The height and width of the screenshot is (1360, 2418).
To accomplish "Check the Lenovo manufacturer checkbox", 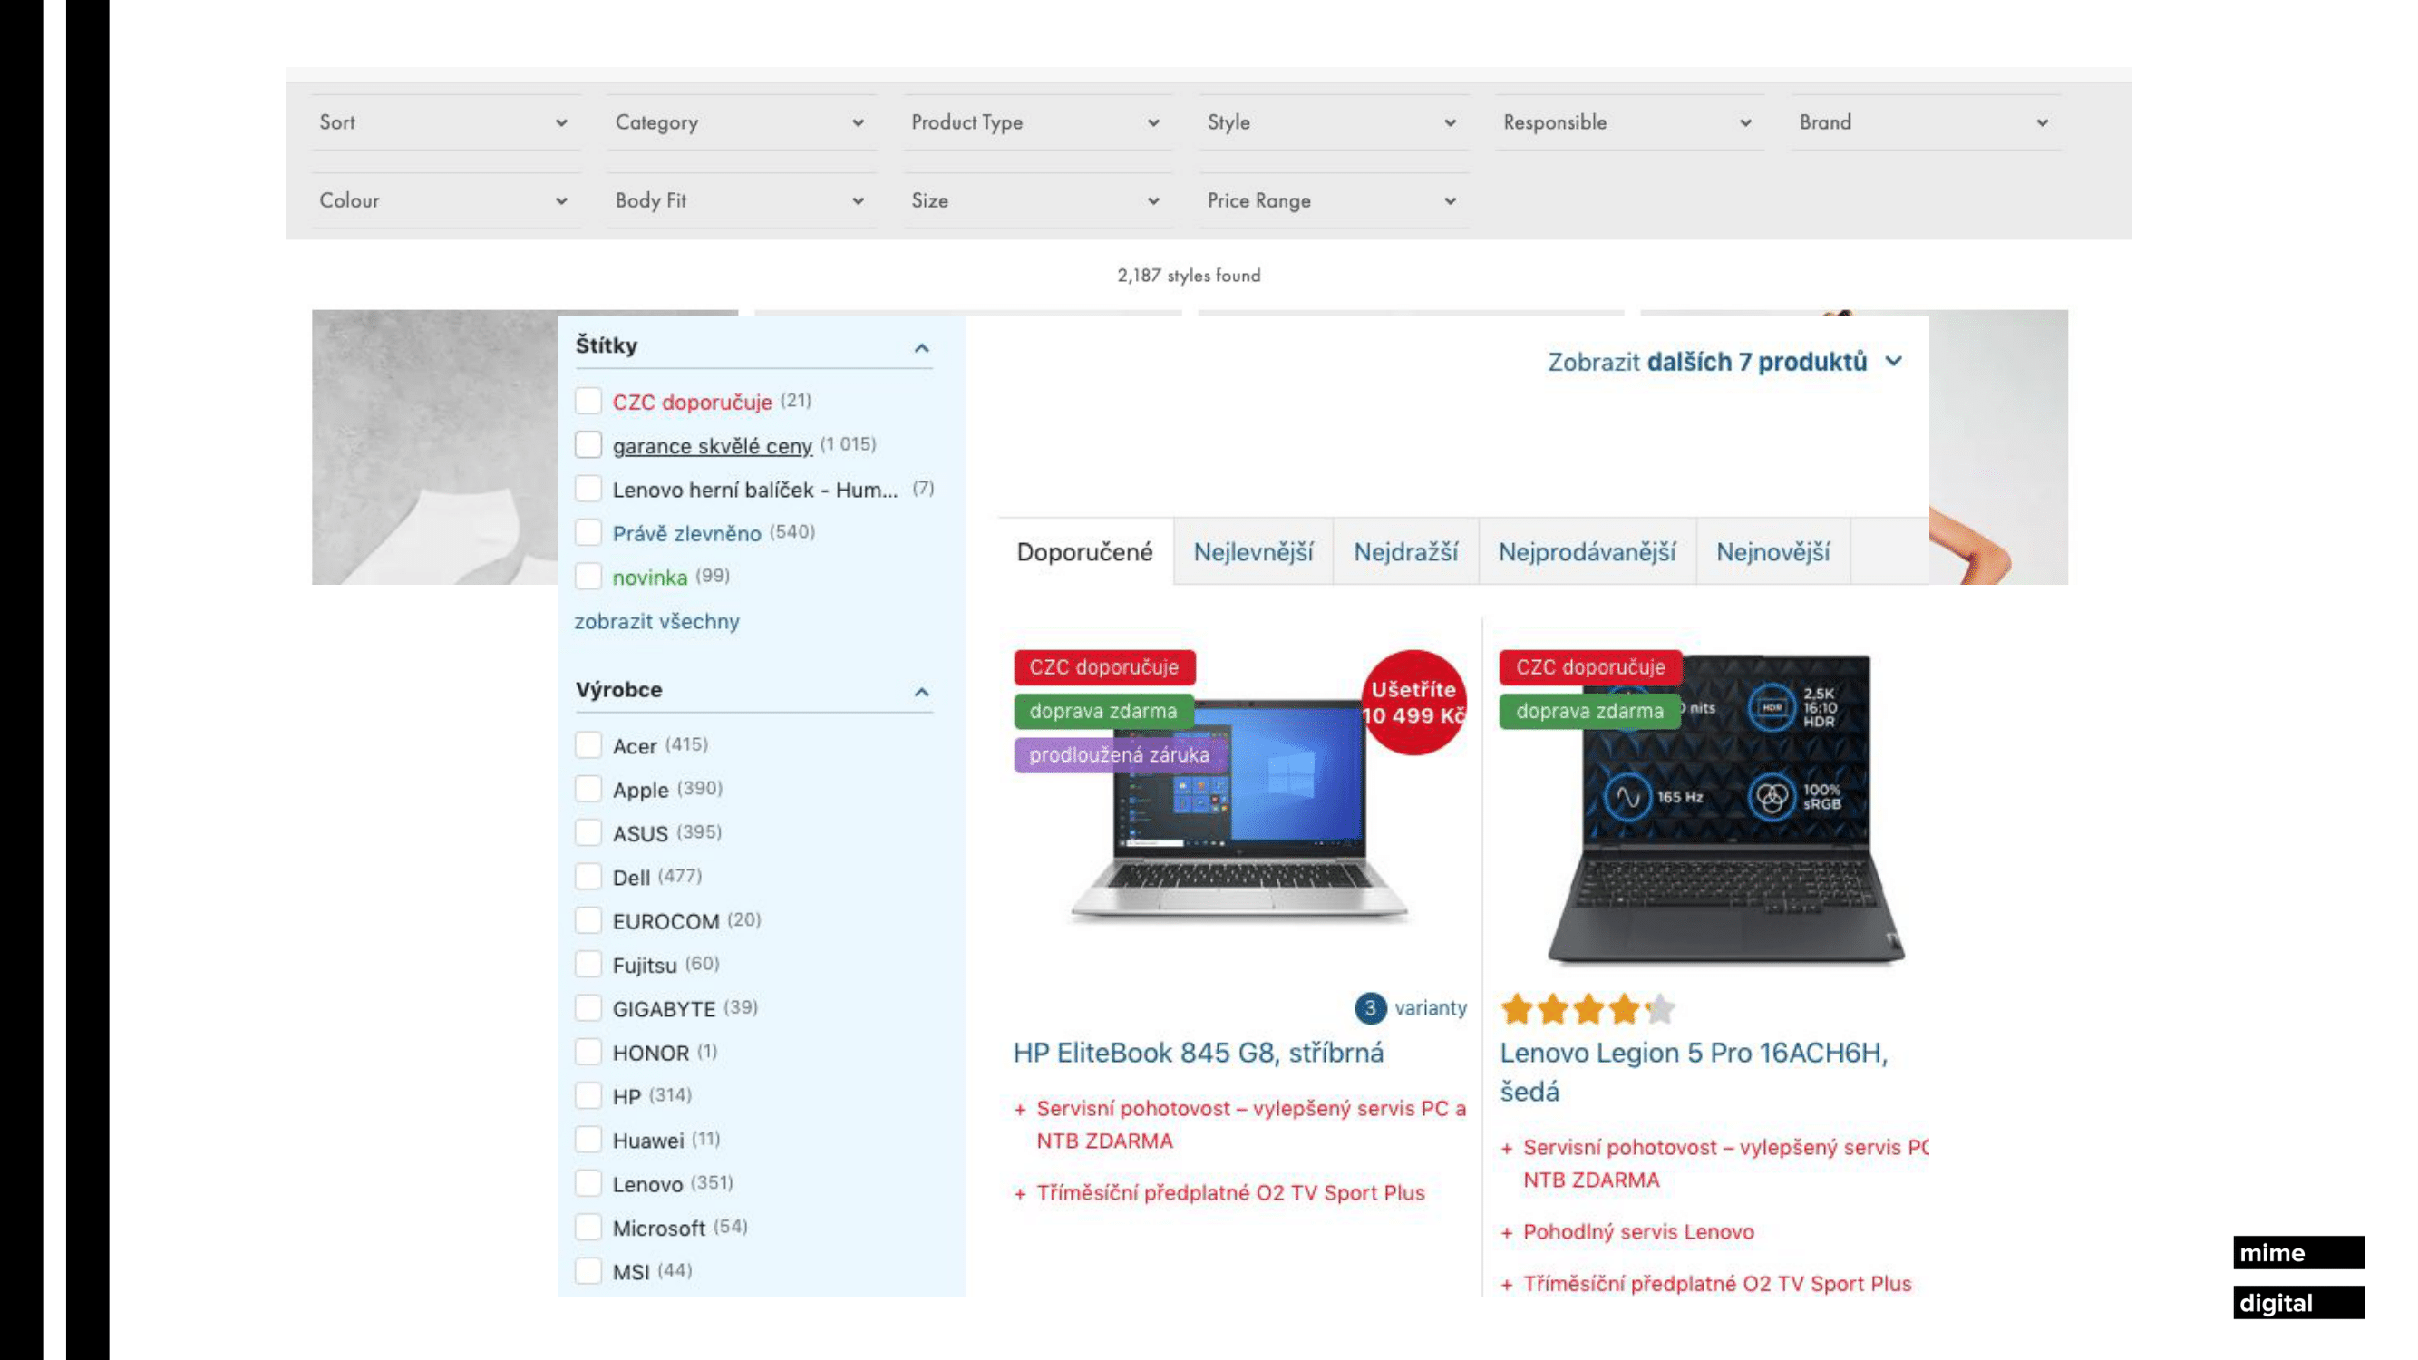I will pos(588,1183).
